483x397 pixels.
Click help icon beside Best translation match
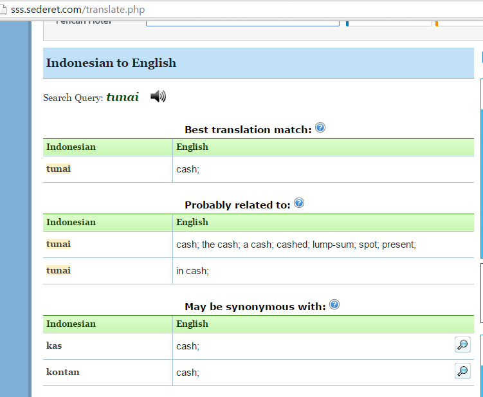320,128
